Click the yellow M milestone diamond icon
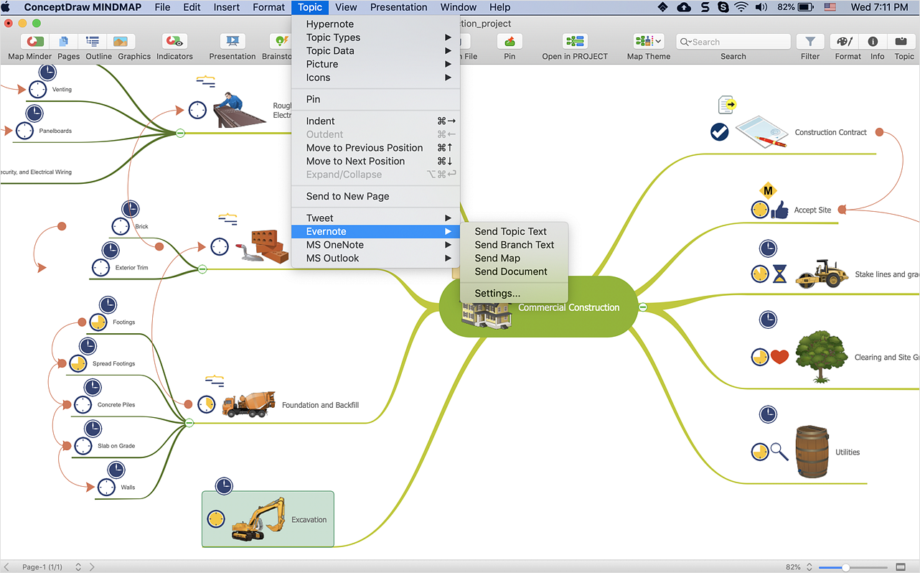Screen dimensions: 920x573 pyautogui.click(x=769, y=190)
